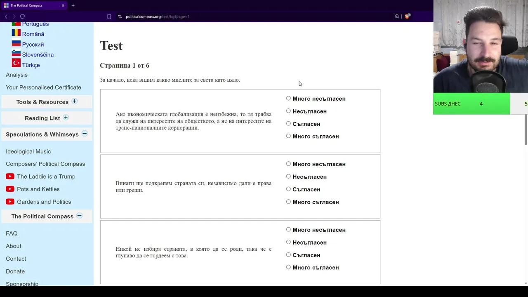The image size is (528, 297).
Task: Click The Political Compass tab favicon
Action: (6, 5)
